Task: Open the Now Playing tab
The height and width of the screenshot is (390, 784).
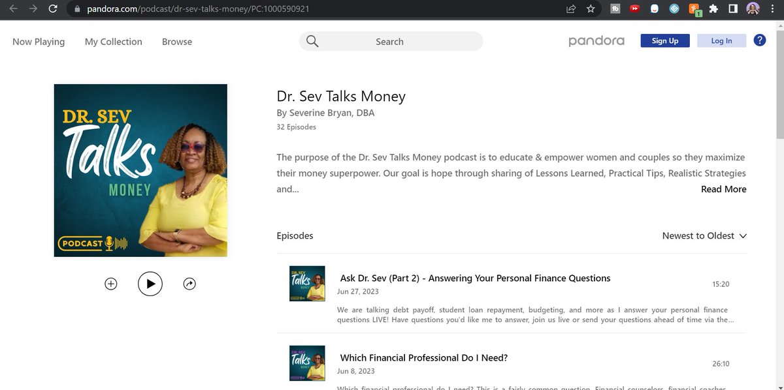Action: click(x=39, y=42)
